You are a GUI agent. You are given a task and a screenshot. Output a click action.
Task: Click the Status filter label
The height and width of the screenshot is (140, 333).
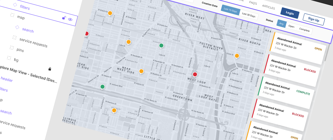click(x=269, y=20)
